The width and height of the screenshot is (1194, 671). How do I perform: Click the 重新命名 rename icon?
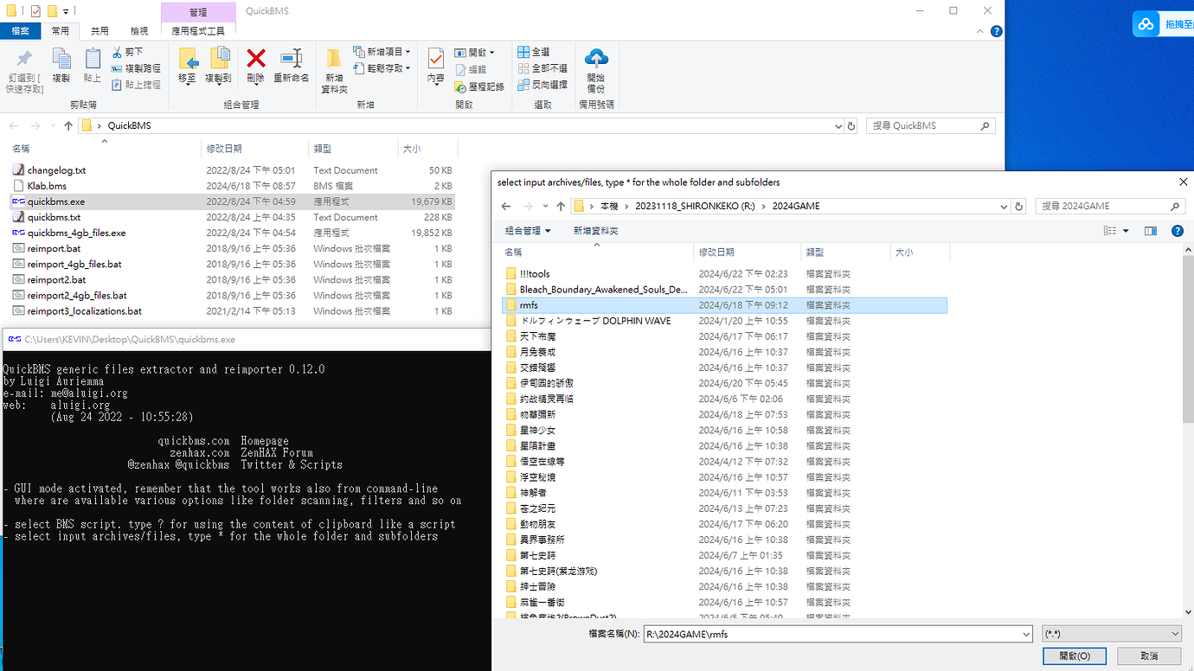(292, 59)
